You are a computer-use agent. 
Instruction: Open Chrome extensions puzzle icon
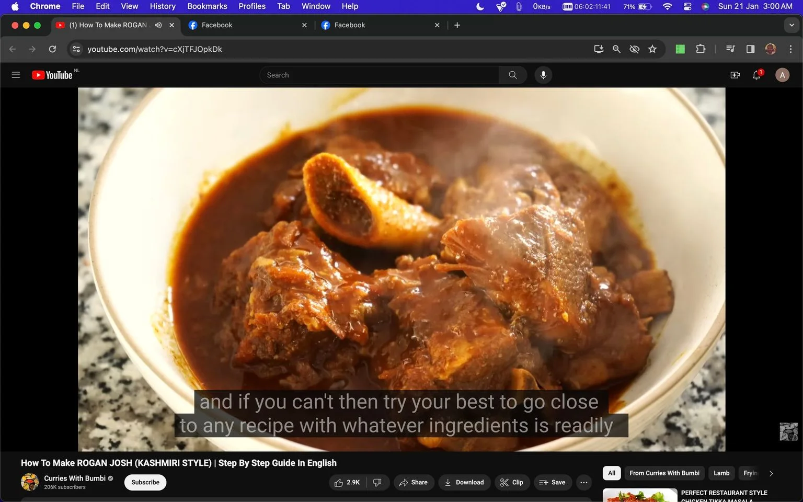701,49
